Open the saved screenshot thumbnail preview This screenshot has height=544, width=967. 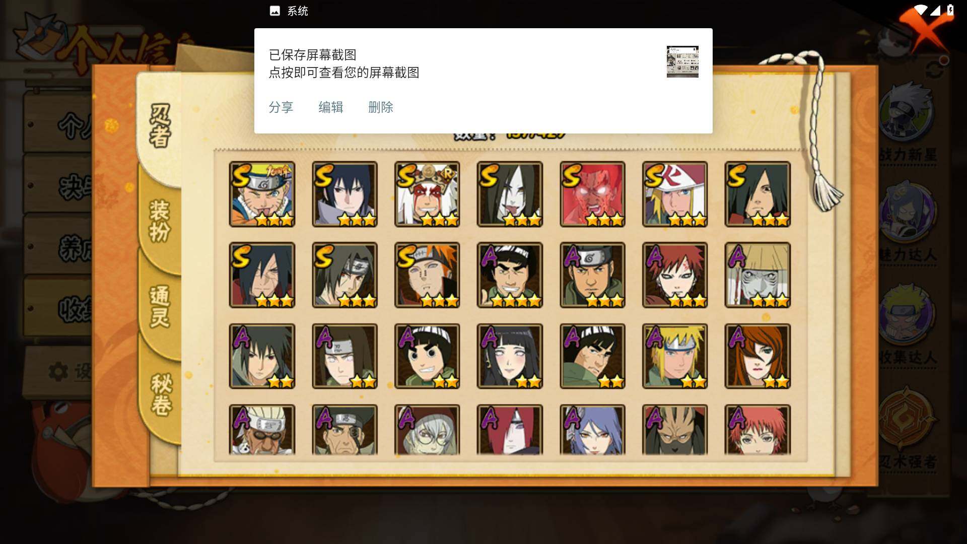(x=682, y=61)
